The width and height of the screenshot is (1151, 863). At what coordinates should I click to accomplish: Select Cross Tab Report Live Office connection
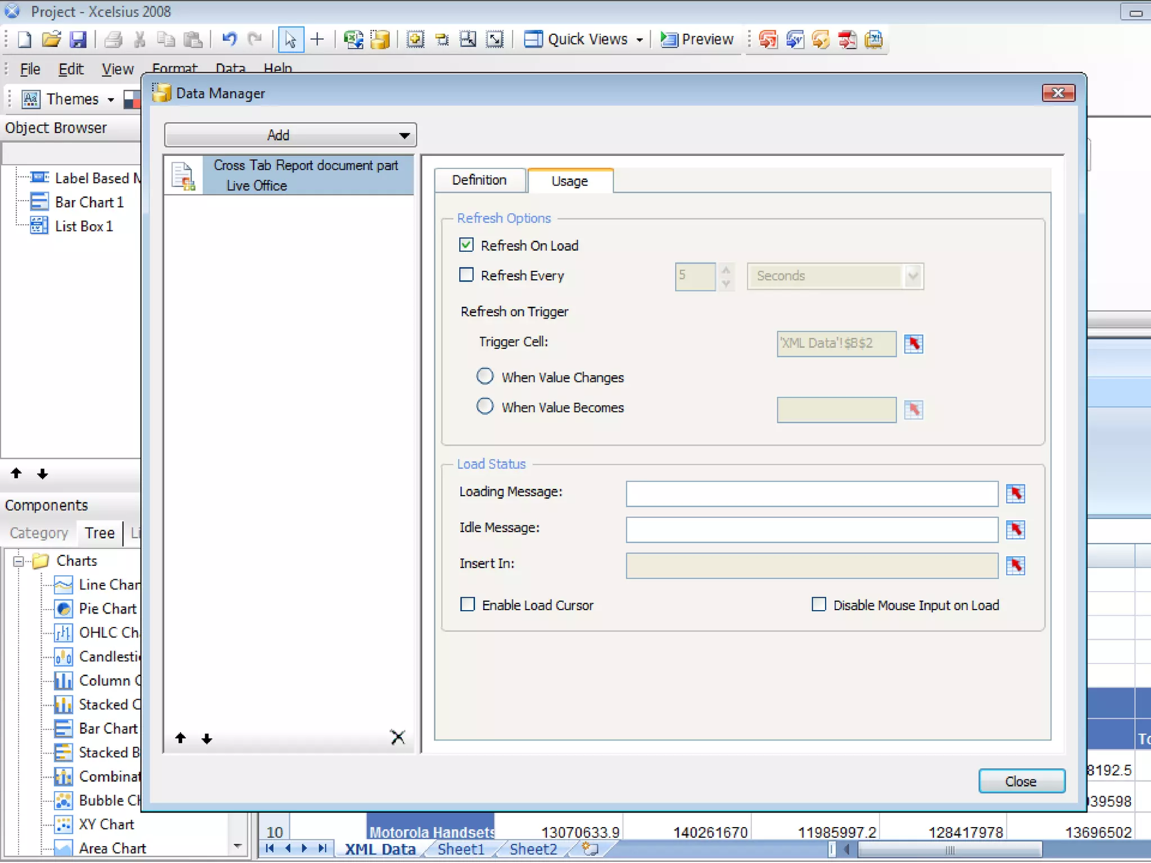pos(289,175)
